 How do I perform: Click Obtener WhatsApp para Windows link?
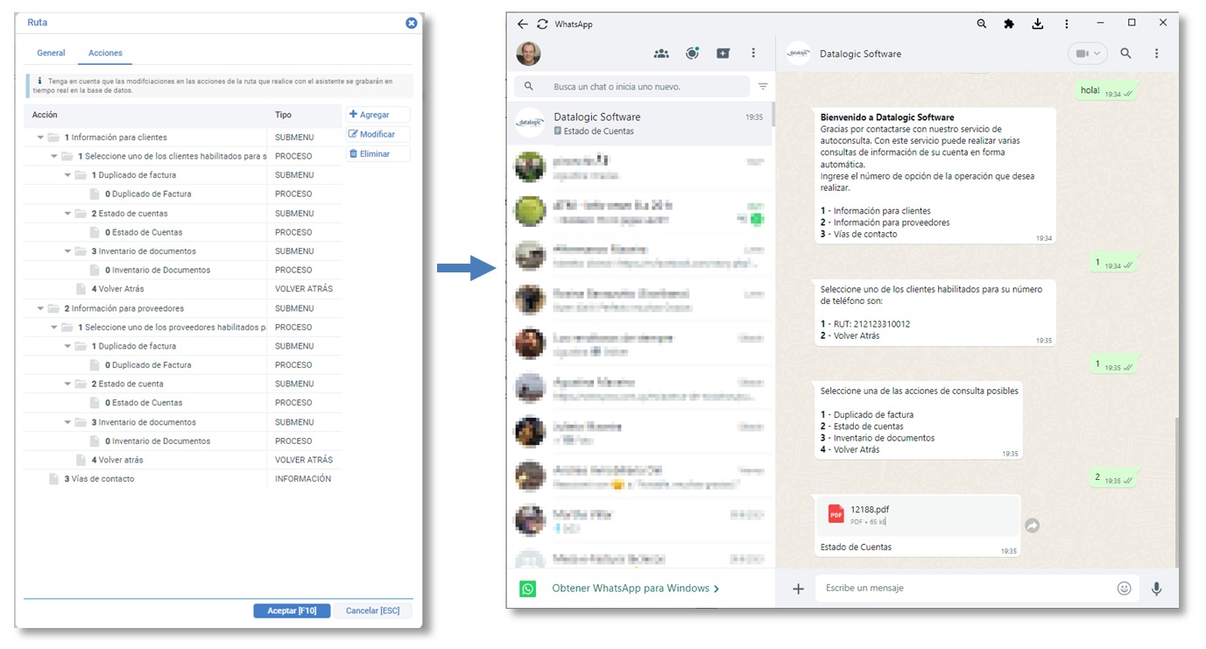point(635,589)
